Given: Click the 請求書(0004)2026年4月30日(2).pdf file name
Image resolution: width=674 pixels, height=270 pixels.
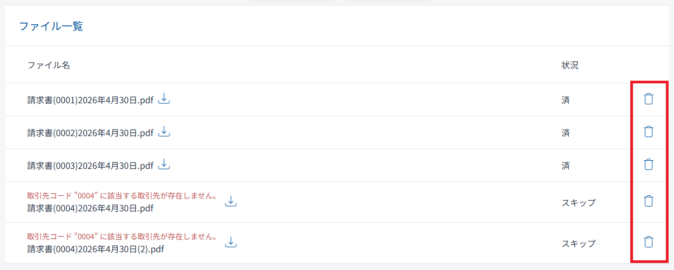Looking at the screenshot, I should coord(96,249).
